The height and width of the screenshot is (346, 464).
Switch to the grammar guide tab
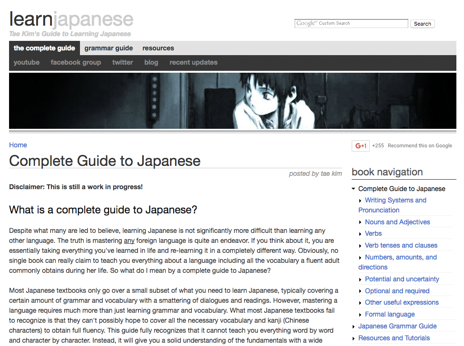(x=109, y=48)
